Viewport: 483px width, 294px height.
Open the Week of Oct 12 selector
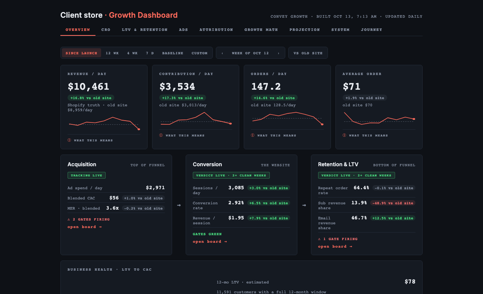[x=251, y=53]
